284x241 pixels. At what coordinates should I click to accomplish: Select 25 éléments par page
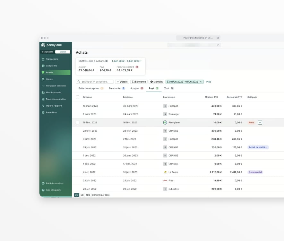coord(77,195)
